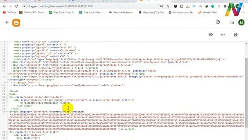Open the Google apps grid
Image resolution: width=248 pixels, height=140 pixels.
pyautogui.click(x=232, y=23)
